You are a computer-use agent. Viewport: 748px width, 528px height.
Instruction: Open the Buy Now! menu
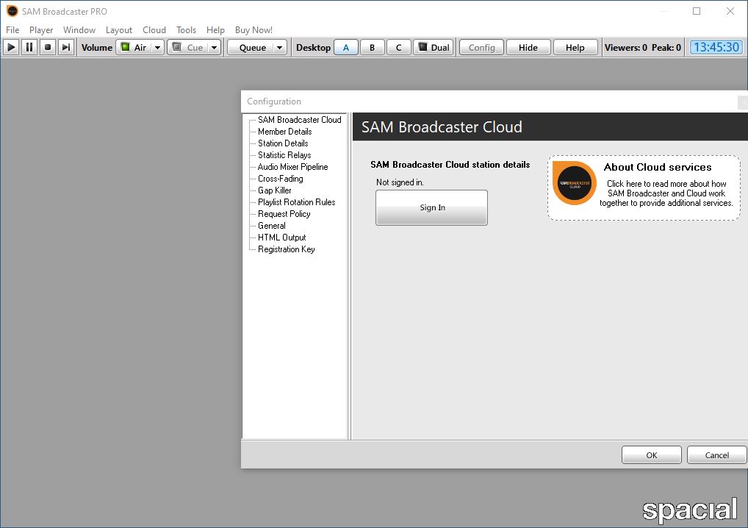253,29
